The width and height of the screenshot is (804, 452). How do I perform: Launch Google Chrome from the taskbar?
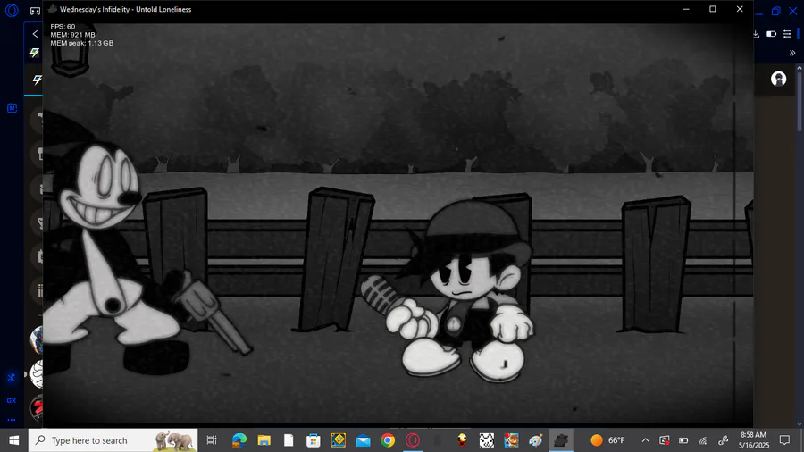(x=389, y=440)
